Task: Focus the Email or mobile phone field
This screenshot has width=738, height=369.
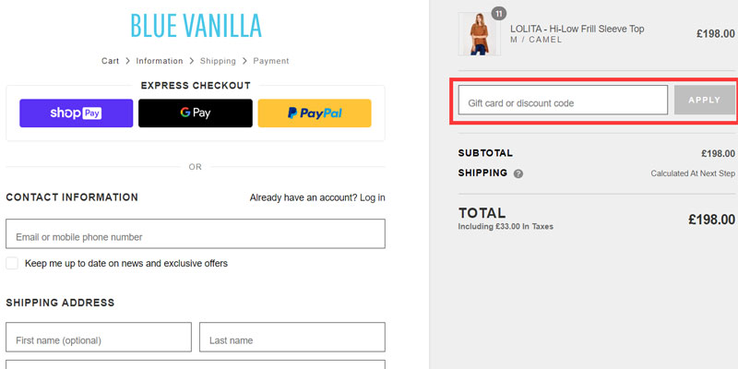Action: pos(196,234)
